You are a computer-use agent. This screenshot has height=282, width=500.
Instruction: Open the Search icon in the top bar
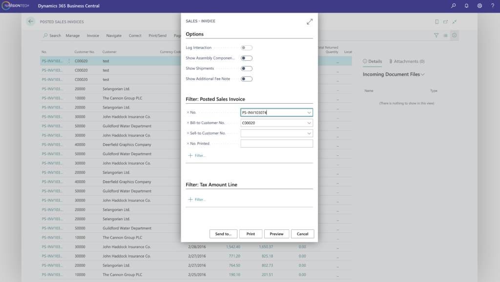pyautogui.click(x=453, y=6)
